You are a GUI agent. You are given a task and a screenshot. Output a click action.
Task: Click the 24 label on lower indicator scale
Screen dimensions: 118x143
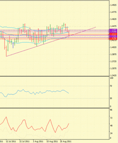(x=111, y=133)
